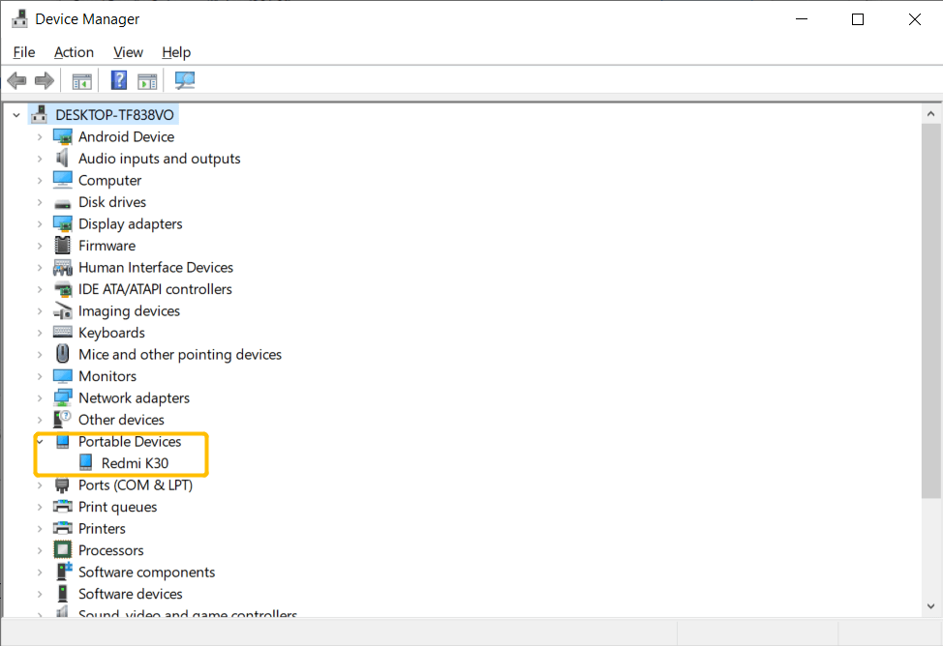Image resolution: width=943 pixels, height=646 pixels.
Task: Click Scan for hardware changes icon
Action: (184, 80)
